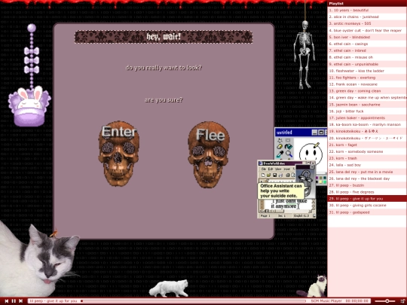Viewport: 407px width, 305px height.
Task: Click the magnifier tool in untitled paint window
Action: pos(289,154)
